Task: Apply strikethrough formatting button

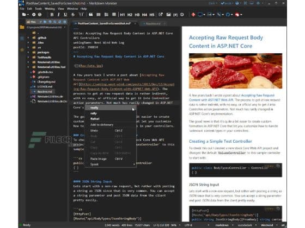Action: [73, 15]
